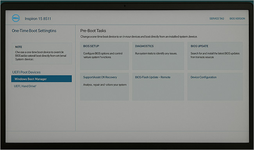
Task: Open the BIOS SETUP tile
Action: (104, 56)
